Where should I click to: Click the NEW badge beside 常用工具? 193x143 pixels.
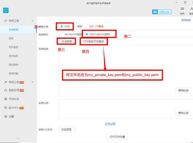pyautogui.click(x=22, y=83)
